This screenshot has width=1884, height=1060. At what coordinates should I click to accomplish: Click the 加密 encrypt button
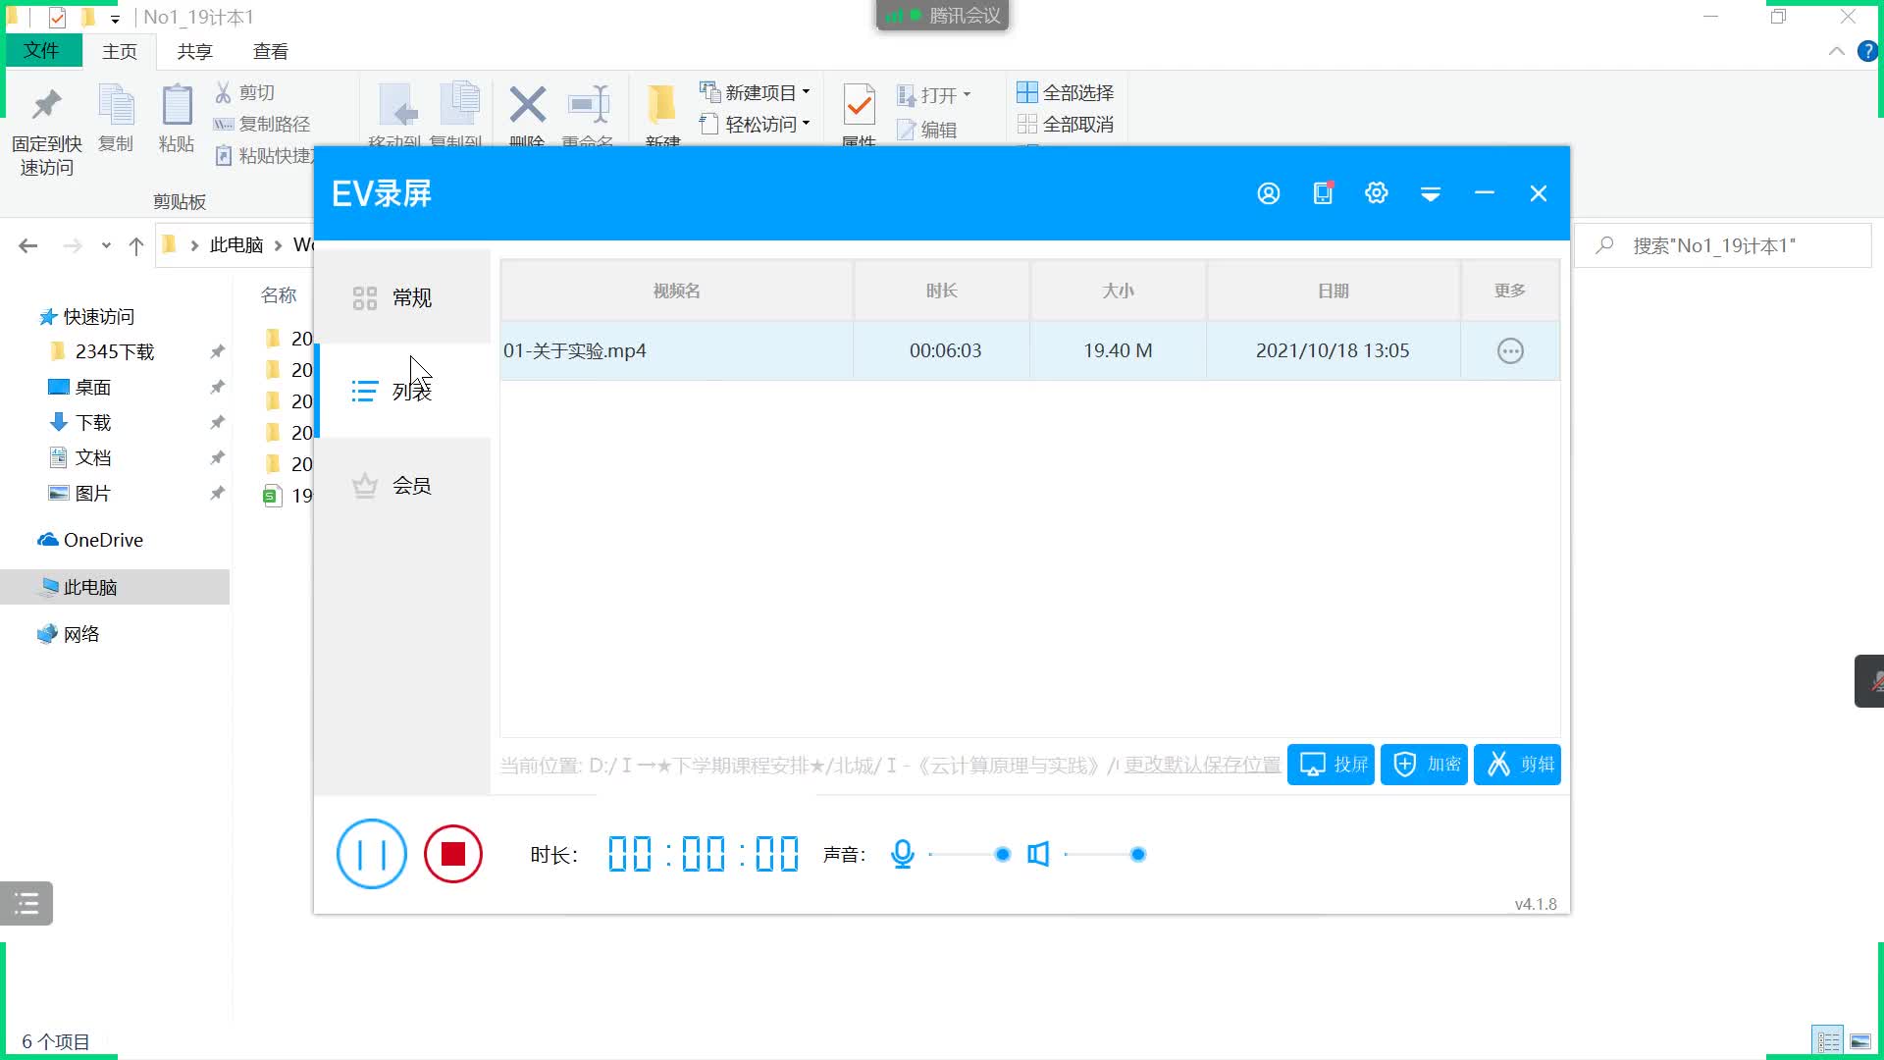[x=1424, y=765]
